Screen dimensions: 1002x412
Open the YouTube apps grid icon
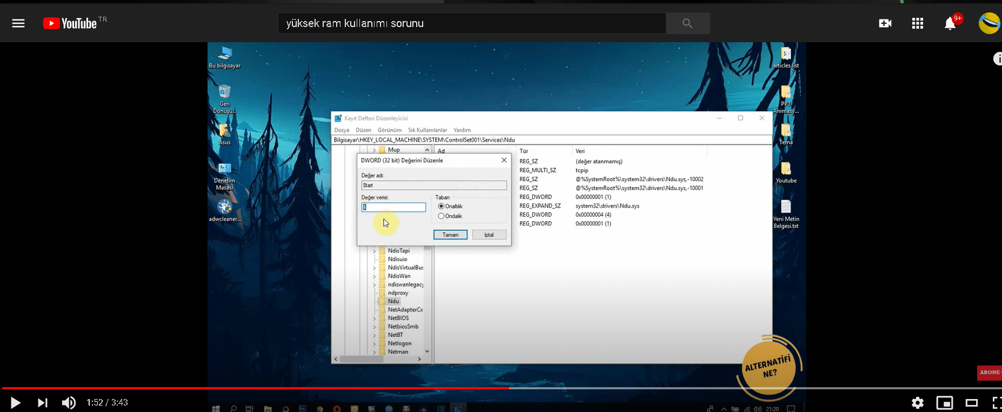coord(917,23)
